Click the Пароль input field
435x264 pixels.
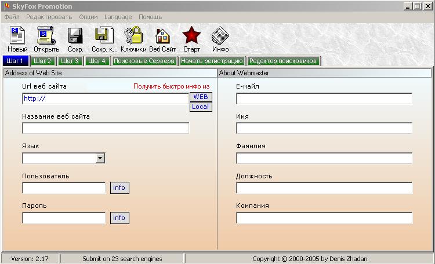point(64,218)
